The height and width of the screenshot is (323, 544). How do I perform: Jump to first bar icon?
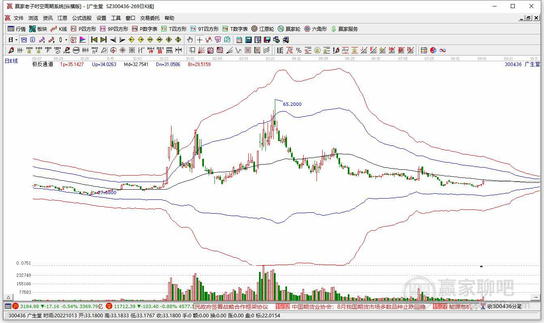click(94, 40)
